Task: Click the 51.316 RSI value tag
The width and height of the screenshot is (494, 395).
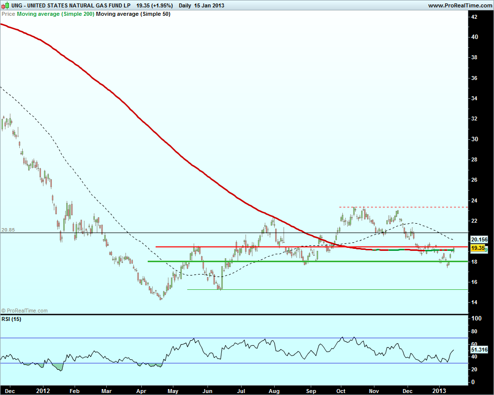Action: [x=479, y=350]
